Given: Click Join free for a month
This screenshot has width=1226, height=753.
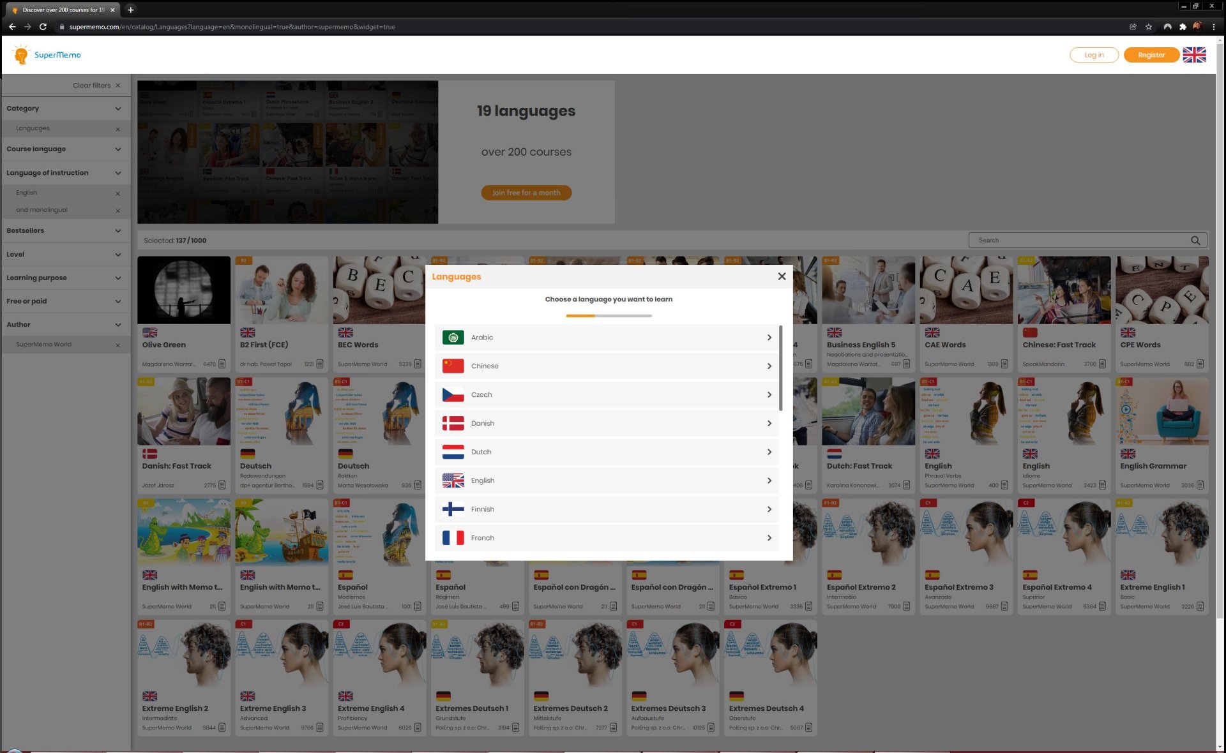Looking at the screenshot, I should coord(526,193).
